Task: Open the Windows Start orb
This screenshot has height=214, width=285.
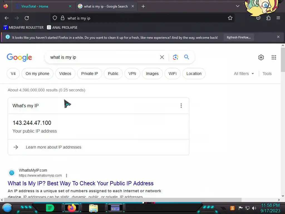Action: pos(7,208)
